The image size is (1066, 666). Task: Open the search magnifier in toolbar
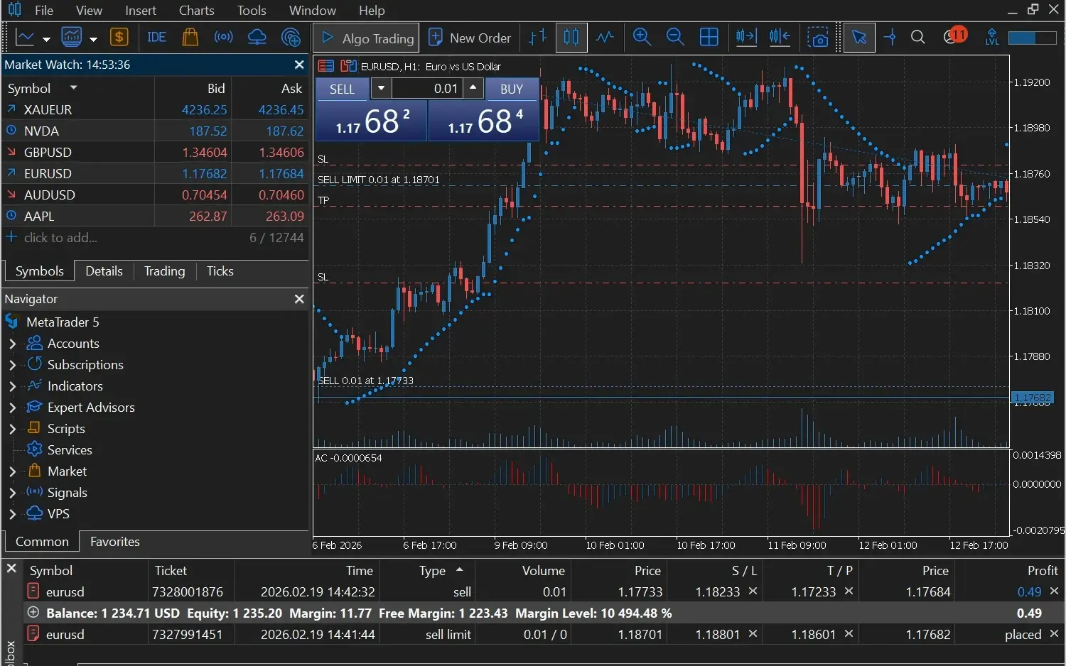(x=917, y=38)
